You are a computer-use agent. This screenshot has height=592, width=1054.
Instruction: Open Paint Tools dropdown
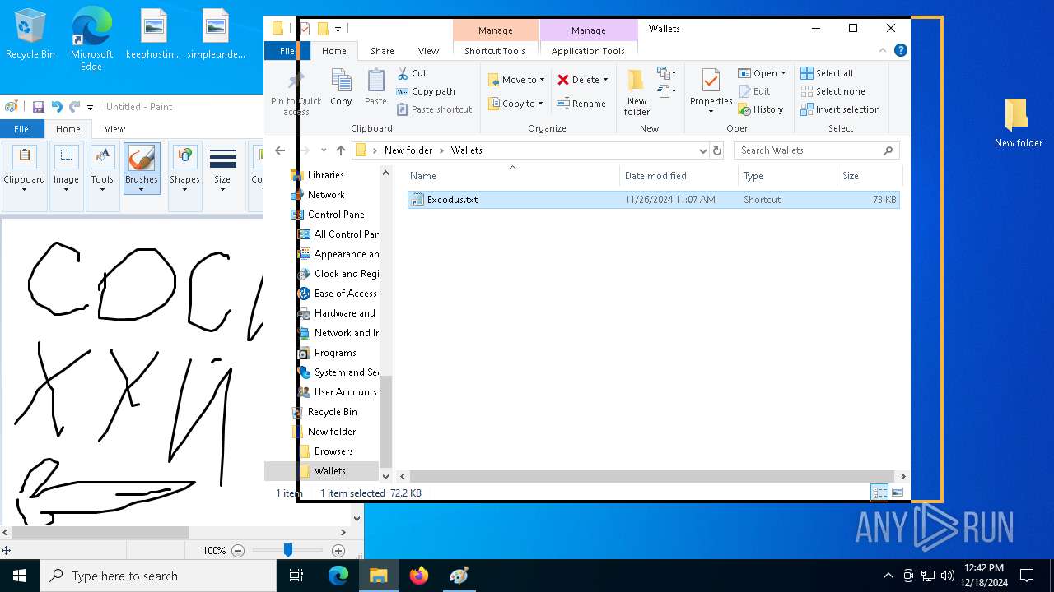(102, 169)
